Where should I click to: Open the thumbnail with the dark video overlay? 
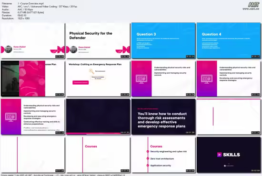click(32, 78)
